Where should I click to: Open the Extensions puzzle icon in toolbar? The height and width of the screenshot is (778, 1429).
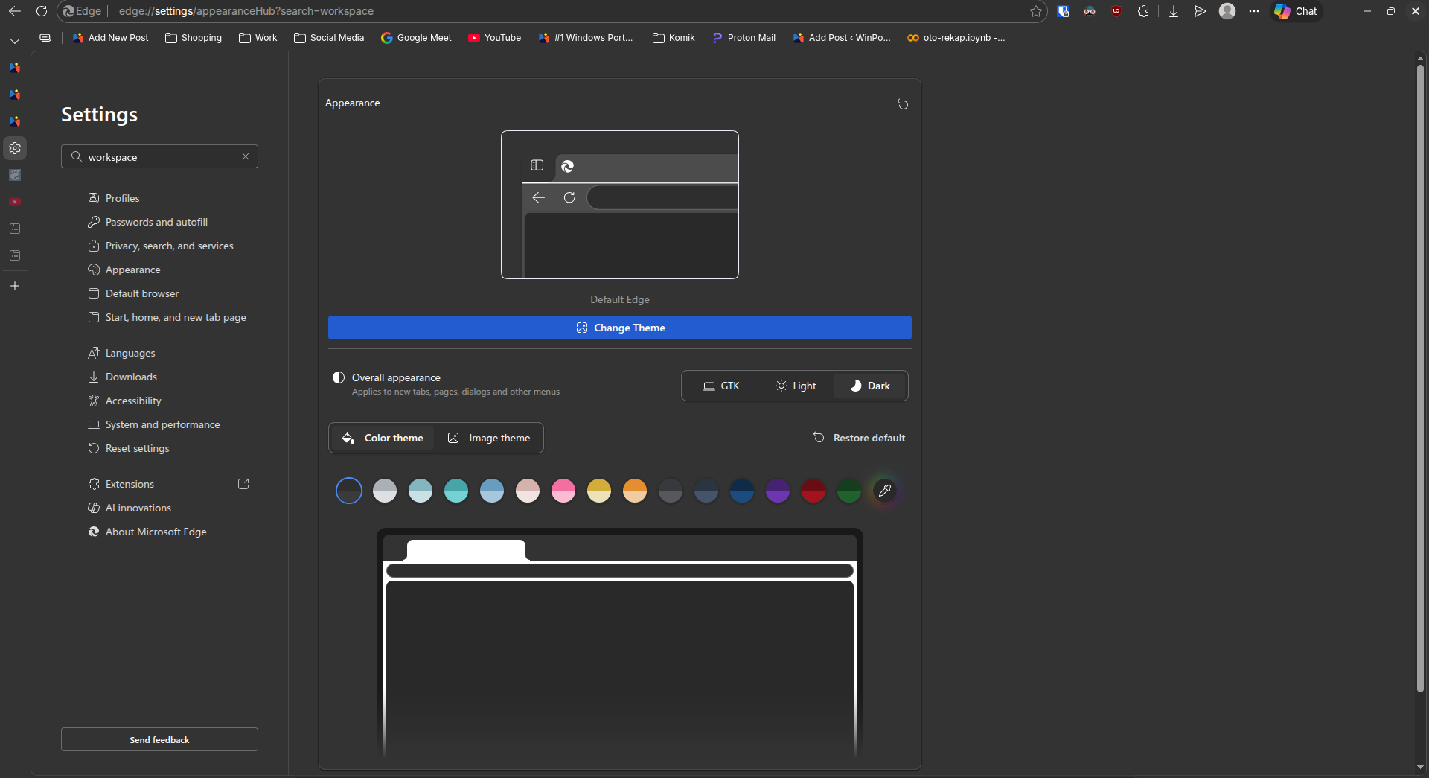[x=1143, y=11]
